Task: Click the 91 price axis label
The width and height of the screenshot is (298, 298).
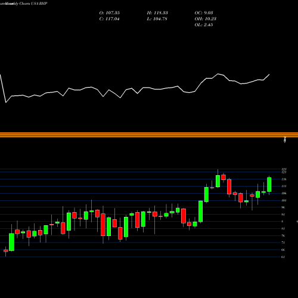Action: pyautogui.click(x=283, y=215)
